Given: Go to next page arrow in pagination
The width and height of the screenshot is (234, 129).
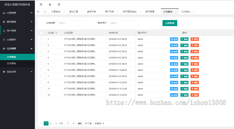Looking at the screenshot, I should pyautogui.click(x=56, y=123).
